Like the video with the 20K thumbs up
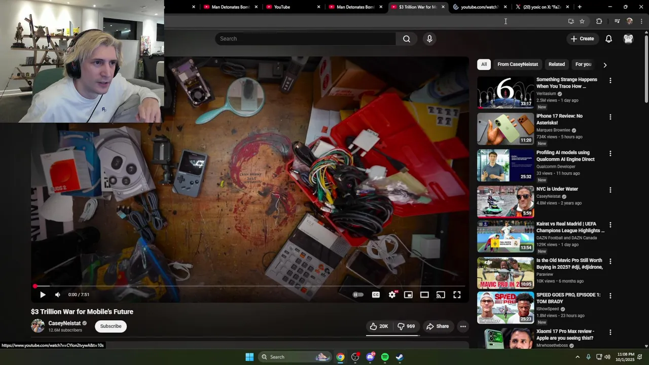The height and width of the screenshot is (365, 649). tap(379, 326)
